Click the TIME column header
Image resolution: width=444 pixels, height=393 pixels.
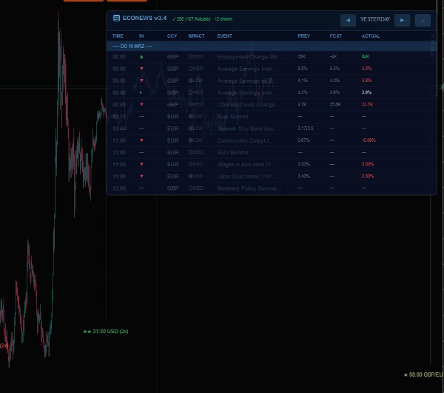118,35
